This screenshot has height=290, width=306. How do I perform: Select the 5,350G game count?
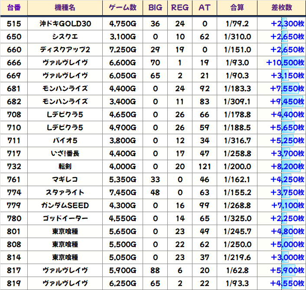pyautogui.click(x=123, y=180)
